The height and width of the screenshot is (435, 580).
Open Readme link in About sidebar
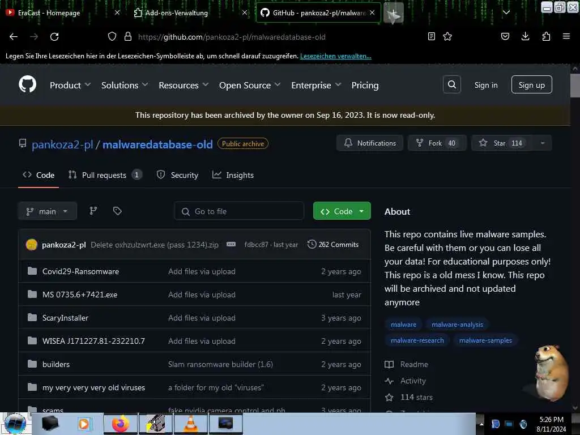[407, 364]
